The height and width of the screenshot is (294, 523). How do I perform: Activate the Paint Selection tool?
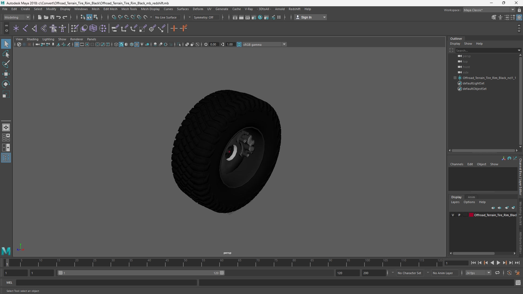pyautogui.click(x=6, y=64)
